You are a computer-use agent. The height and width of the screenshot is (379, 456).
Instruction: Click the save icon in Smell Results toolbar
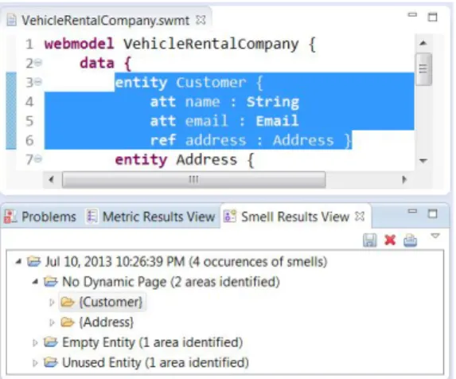(x=369, y=240)
